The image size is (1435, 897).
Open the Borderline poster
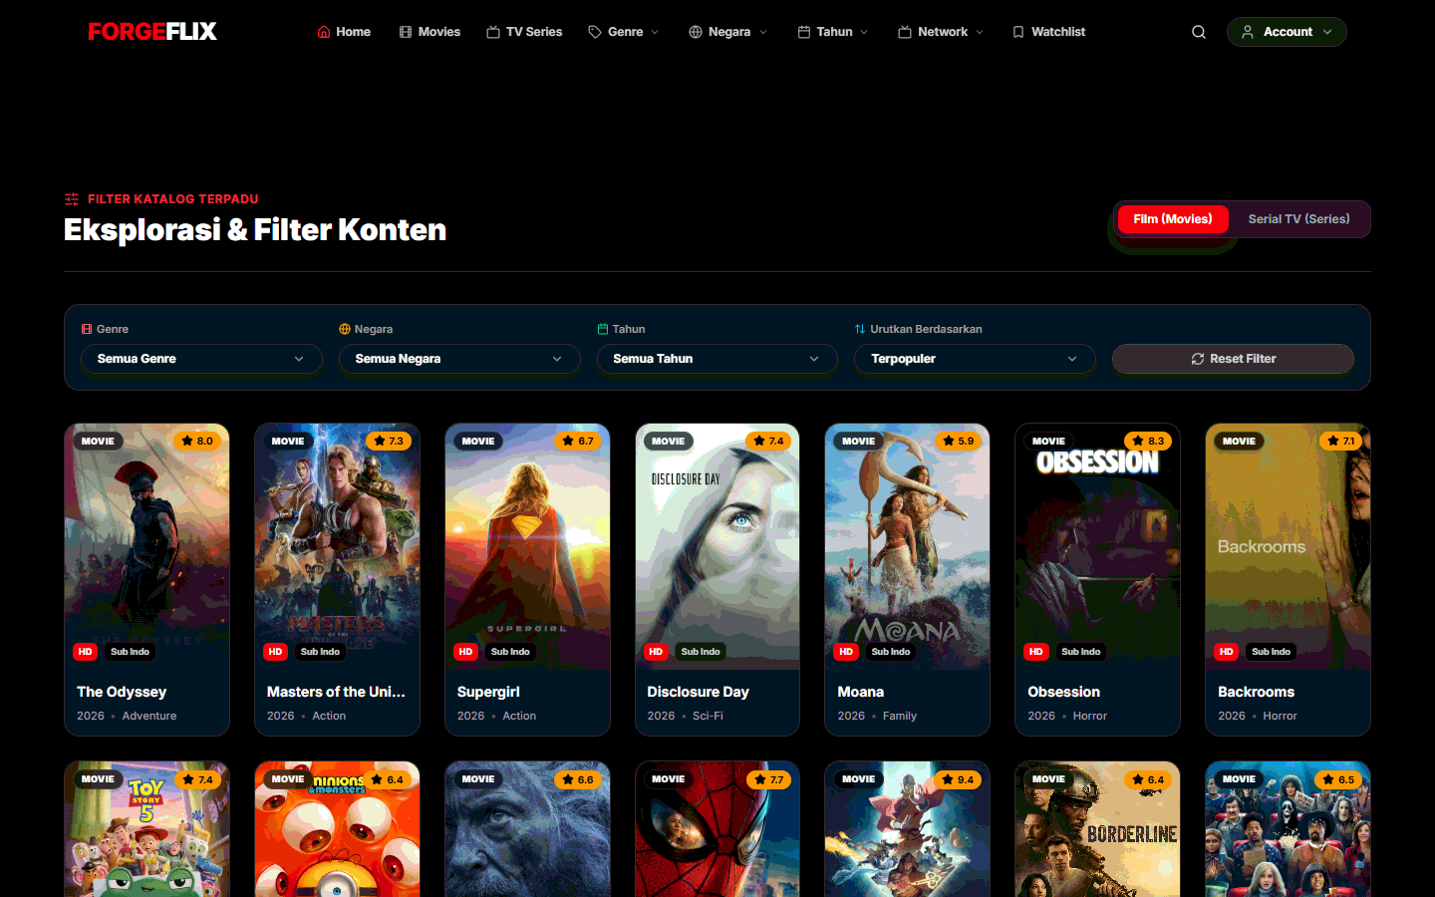tap(1097, 829)
